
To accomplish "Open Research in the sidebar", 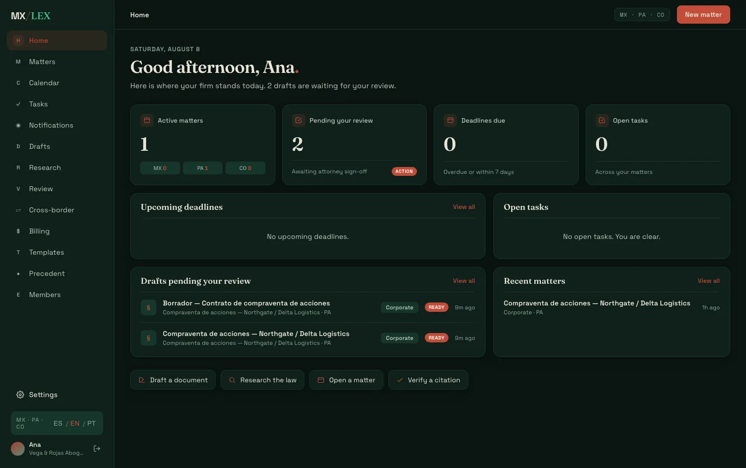I will 57,167.
